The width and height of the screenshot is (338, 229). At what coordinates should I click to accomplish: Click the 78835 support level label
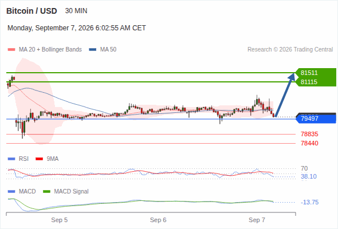pyautogui.click(x=309, y=134)
